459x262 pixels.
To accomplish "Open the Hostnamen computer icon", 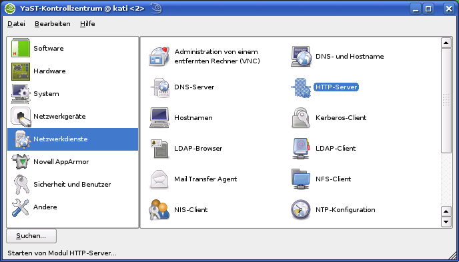I will pos(159,117).
